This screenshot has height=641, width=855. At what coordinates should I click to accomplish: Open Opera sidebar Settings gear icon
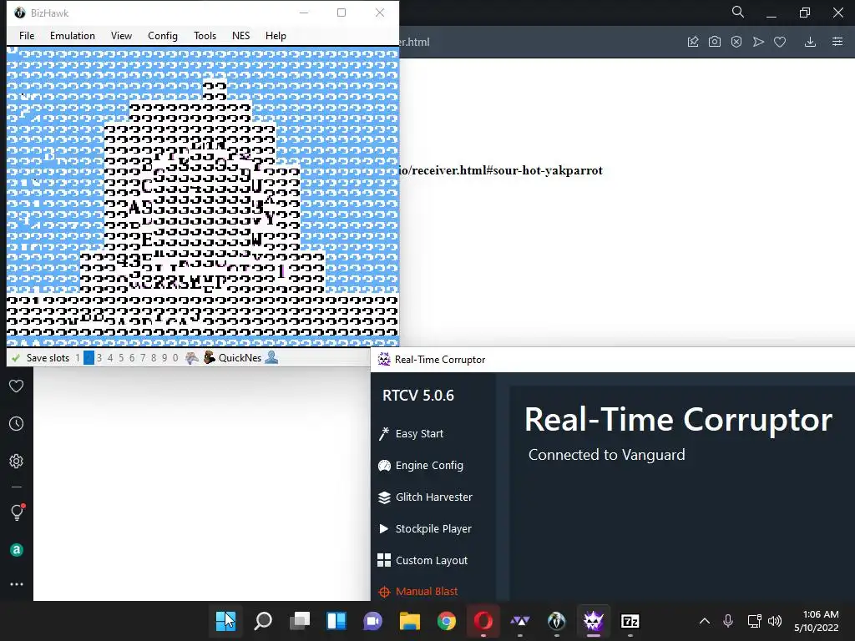pyautogui.click(x=17, y=461)
